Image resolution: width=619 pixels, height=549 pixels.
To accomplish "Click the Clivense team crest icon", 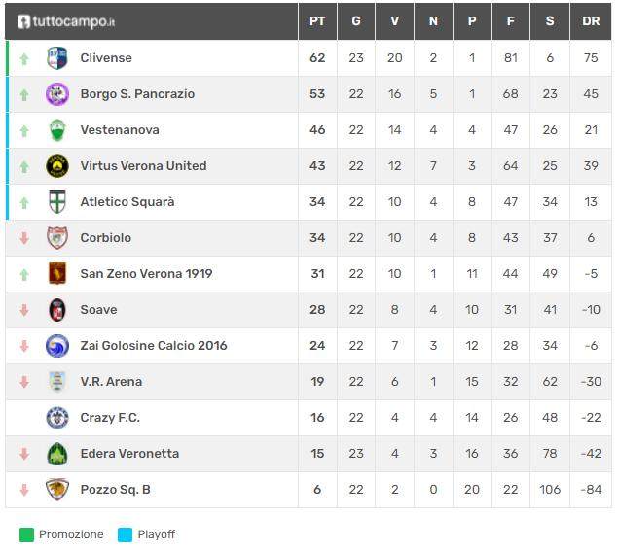I will [x=57, y=58].
